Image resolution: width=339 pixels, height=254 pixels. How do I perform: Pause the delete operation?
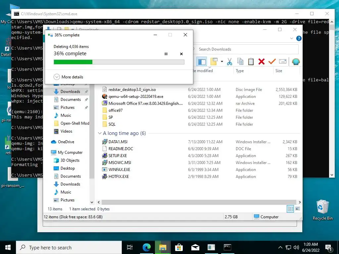[x=166, y=54]
